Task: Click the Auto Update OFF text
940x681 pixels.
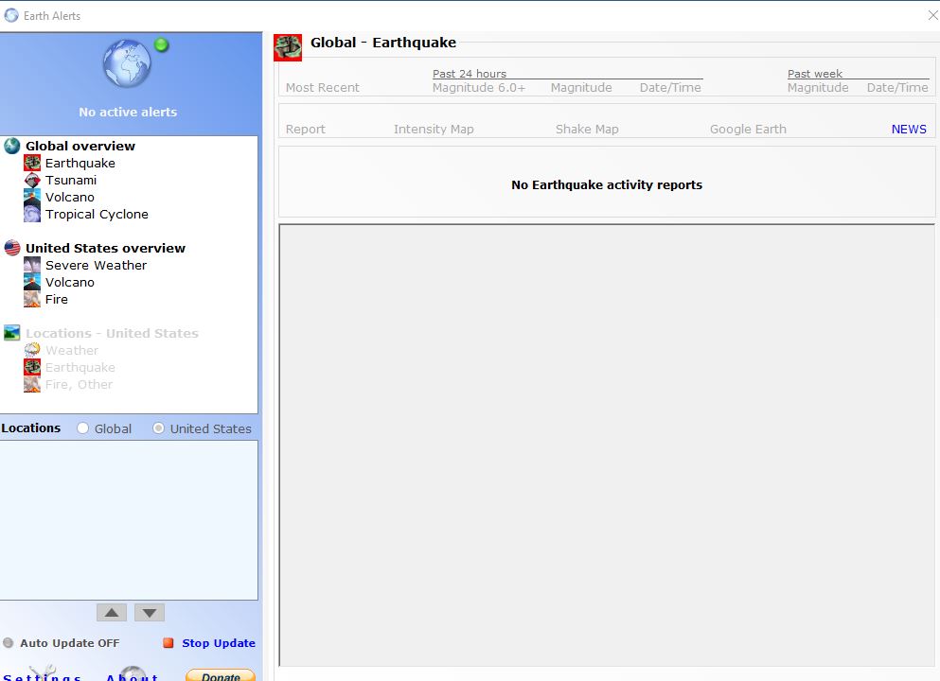Action: [69, 642]
